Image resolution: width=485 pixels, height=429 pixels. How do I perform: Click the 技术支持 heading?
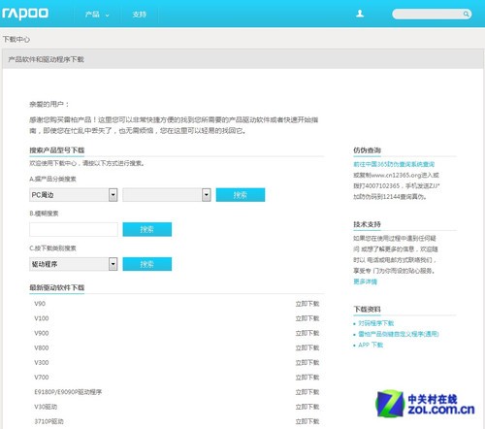pos(367,224)
